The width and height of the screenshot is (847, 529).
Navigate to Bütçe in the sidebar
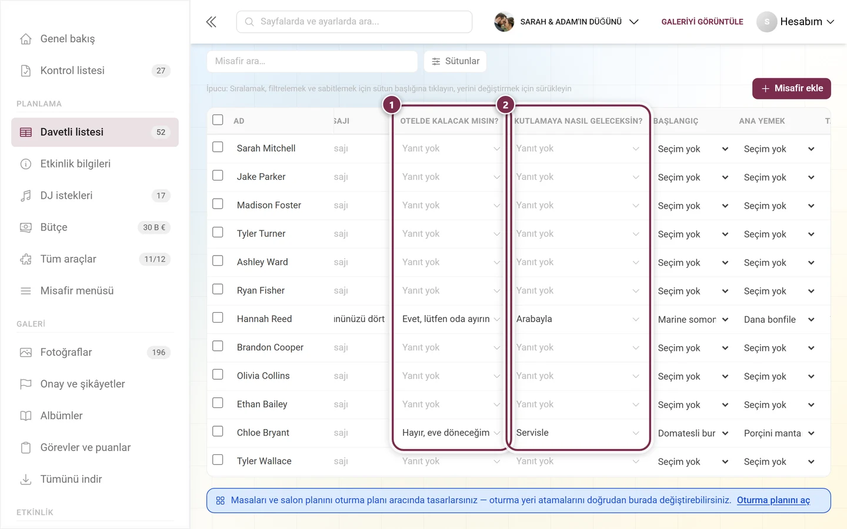95,227
